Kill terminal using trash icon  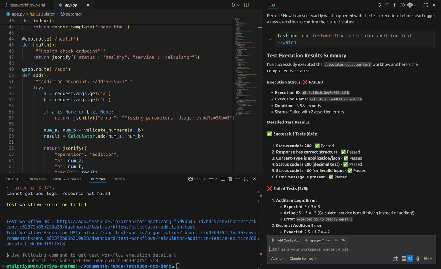(x=230, y=179)
